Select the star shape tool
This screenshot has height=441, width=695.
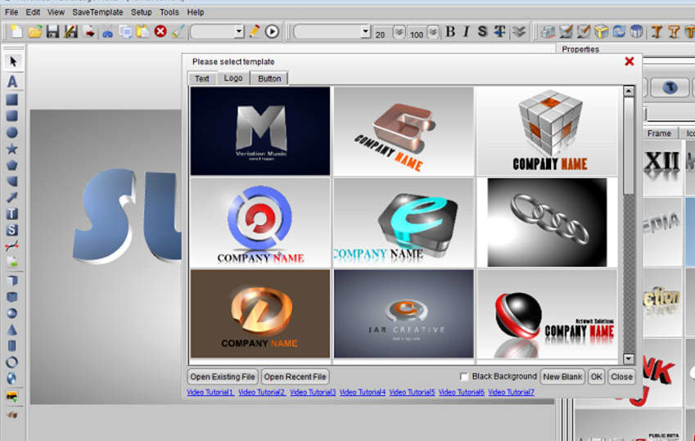click(12, 148)
